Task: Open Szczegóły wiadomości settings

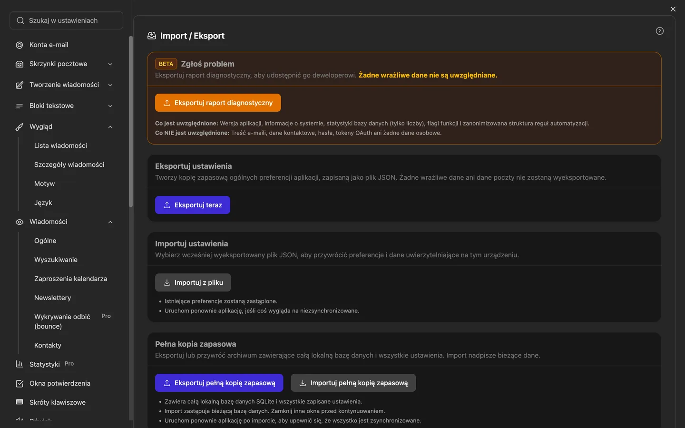Action: (x=69, y=165)
